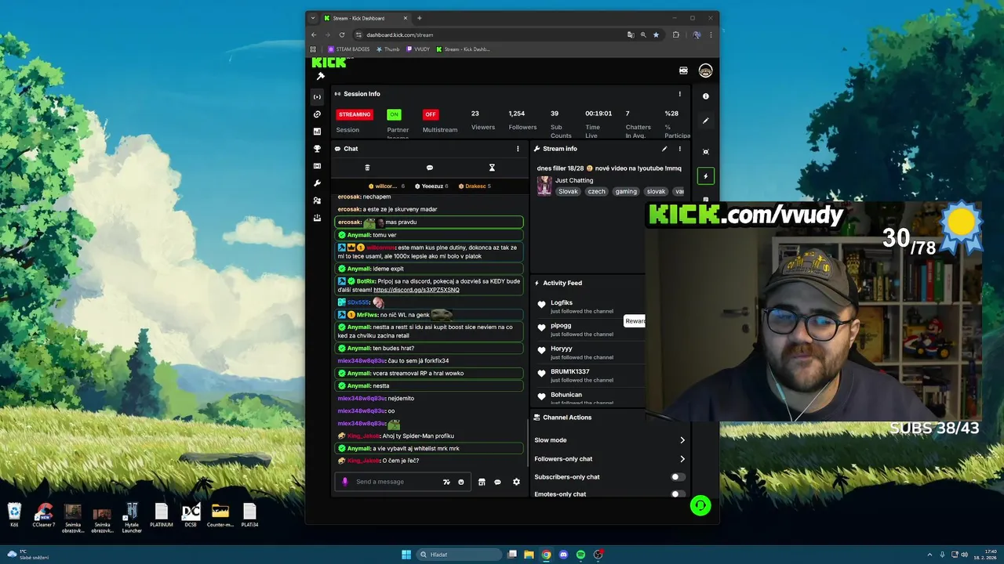The width and height of the screenshot is (1004, 564).
Task: Click the lightning bolt icon in right sidebar
Action: point(705,176)
